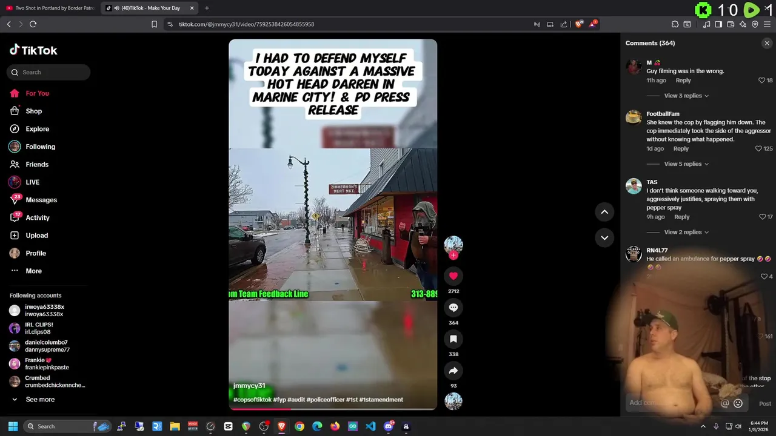The width and height of the screenshot is (776, 436).
Task: Go to next video down arrow
Action: click(x=604, y=237)
